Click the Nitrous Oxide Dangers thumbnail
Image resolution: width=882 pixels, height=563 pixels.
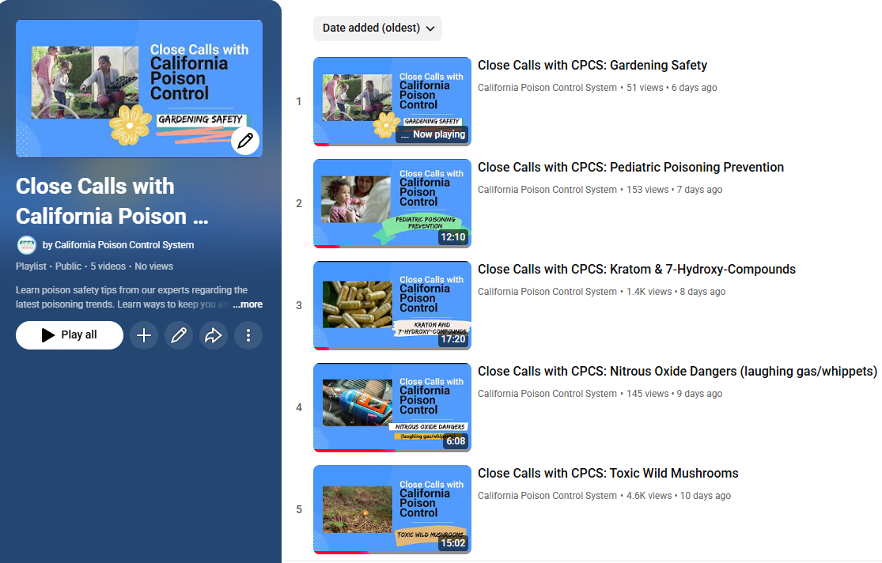pos(392,407)
